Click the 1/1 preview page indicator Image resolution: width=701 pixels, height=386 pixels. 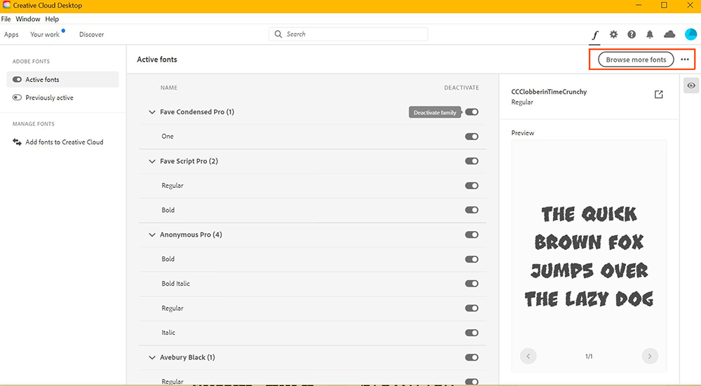click(x=589, y=357)
